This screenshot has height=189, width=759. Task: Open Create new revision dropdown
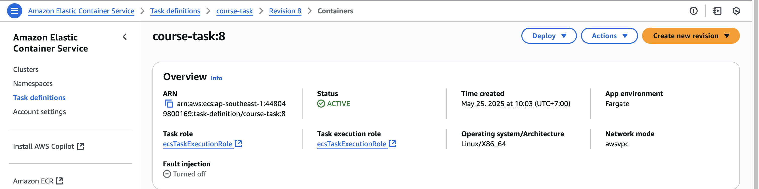(690, 36)
